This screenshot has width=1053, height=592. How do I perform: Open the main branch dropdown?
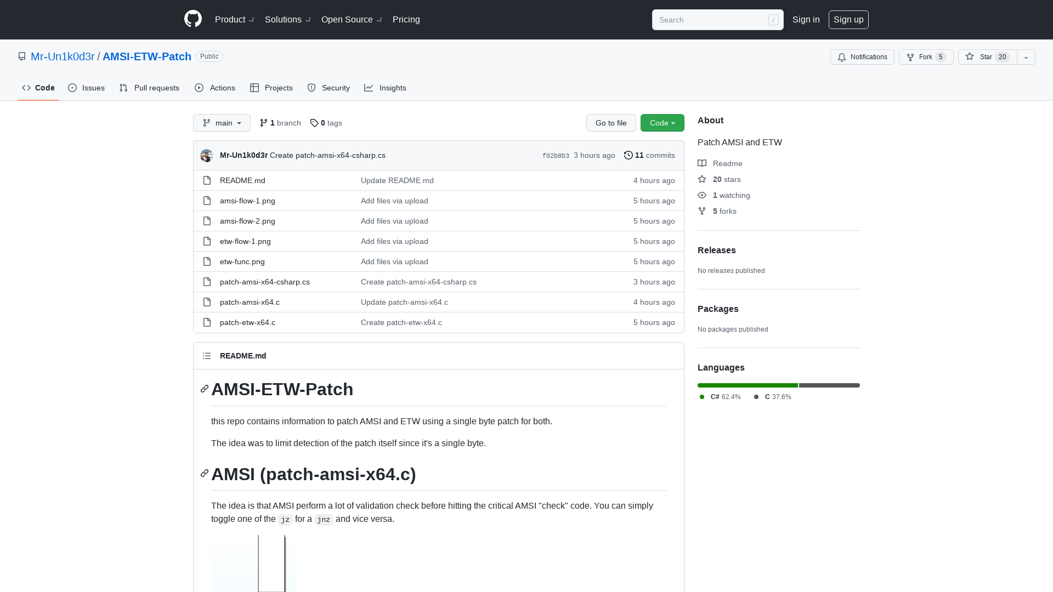click(222, 123)
